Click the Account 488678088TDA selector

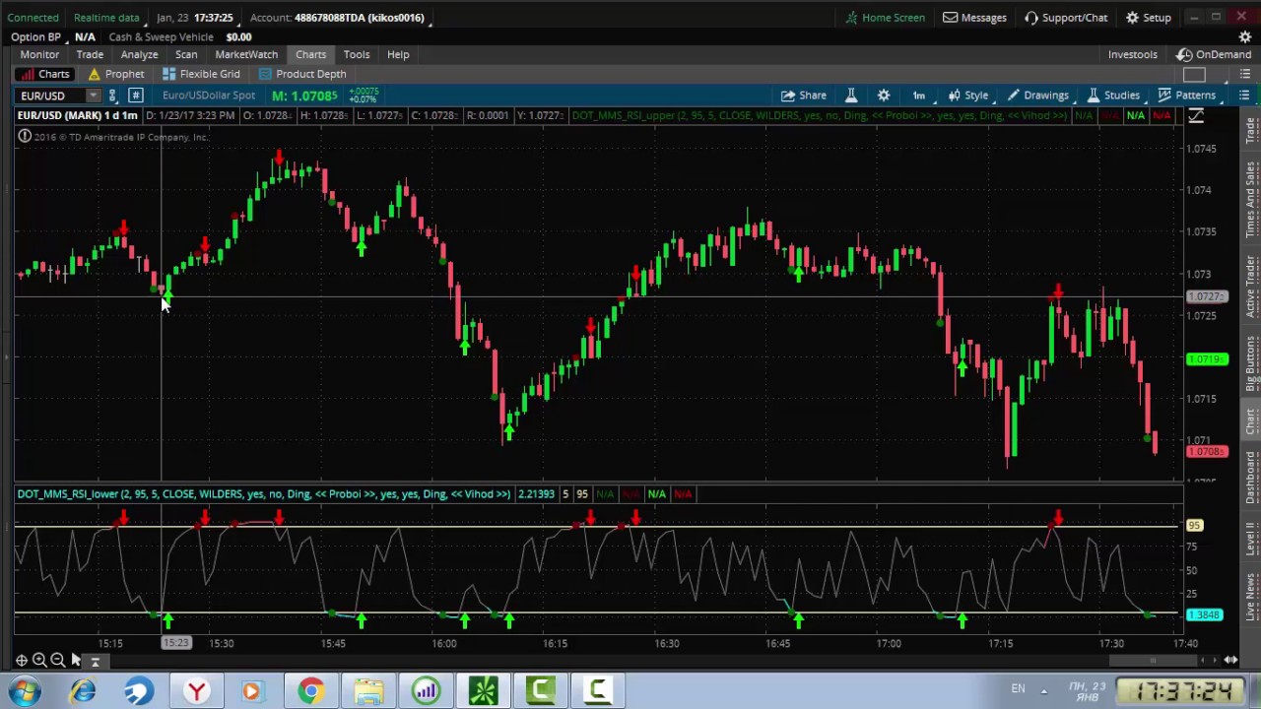click(338, 18)
